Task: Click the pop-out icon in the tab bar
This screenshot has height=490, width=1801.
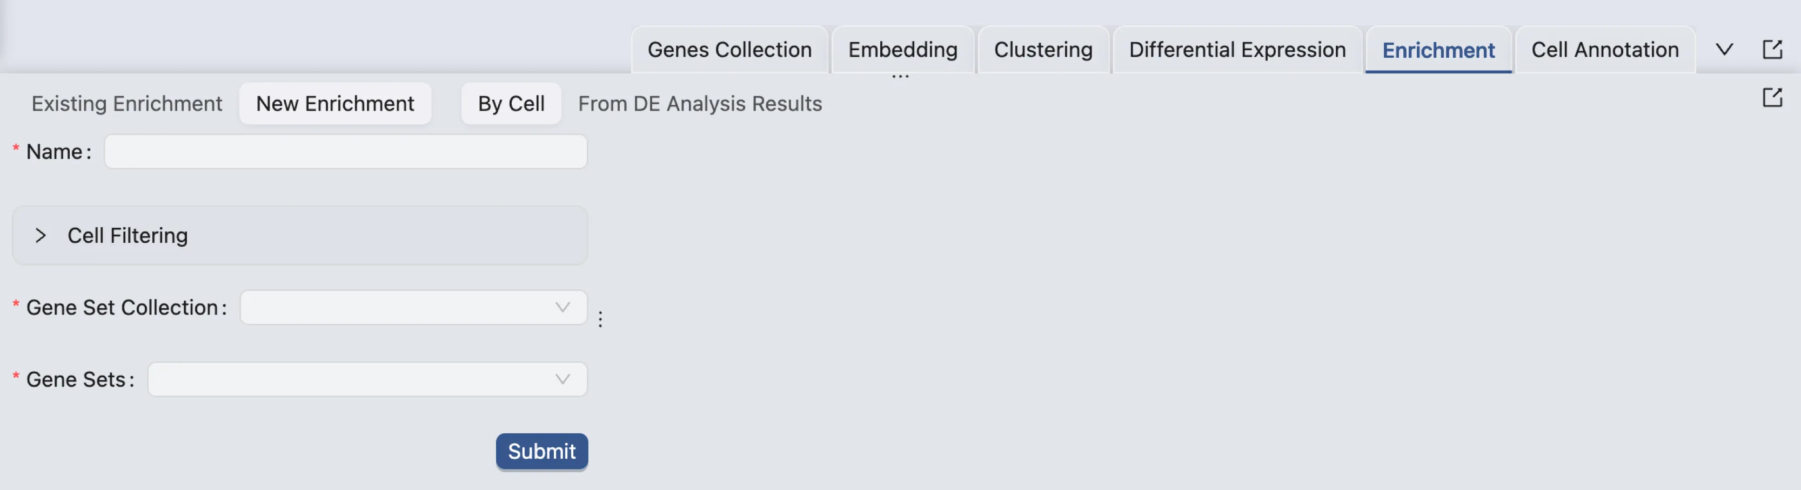Action: [1772, 50]
